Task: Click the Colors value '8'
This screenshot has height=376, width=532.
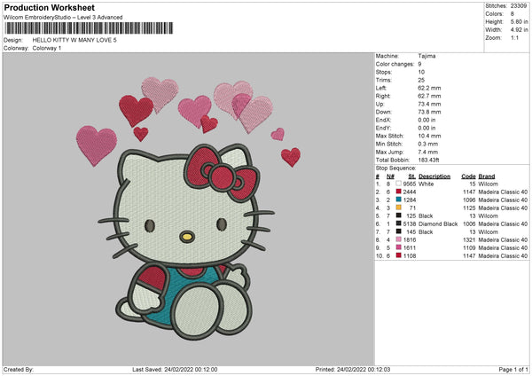Action: (512, 14)
